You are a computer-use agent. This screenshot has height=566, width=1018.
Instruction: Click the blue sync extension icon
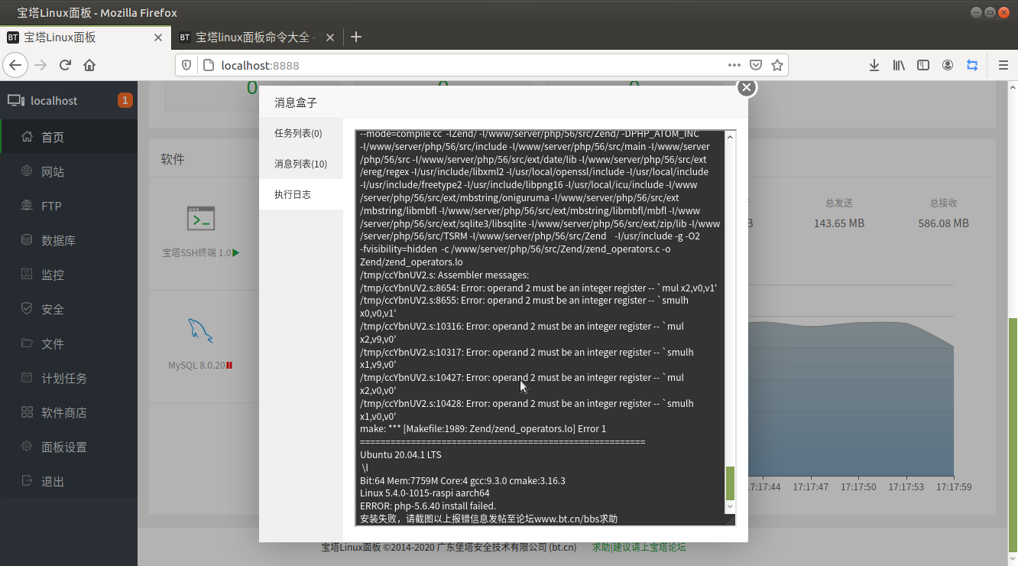(x=972, y=65)
